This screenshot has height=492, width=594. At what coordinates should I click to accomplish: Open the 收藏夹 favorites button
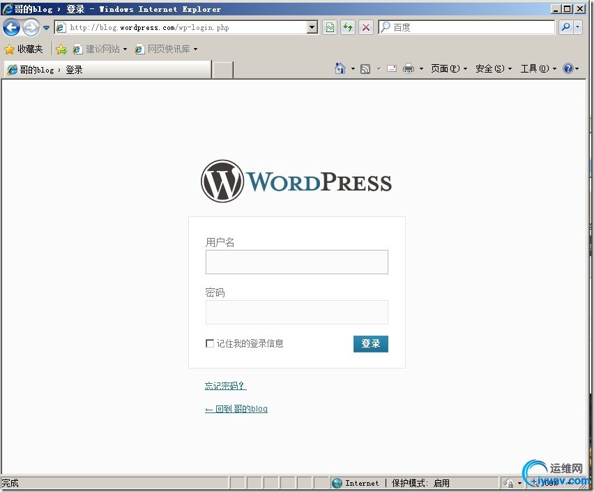(24, 49)
